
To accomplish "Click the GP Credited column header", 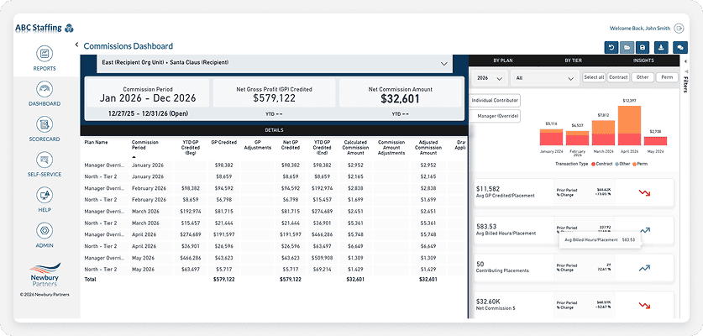I will pyautogui.click(x=223, y=142).
